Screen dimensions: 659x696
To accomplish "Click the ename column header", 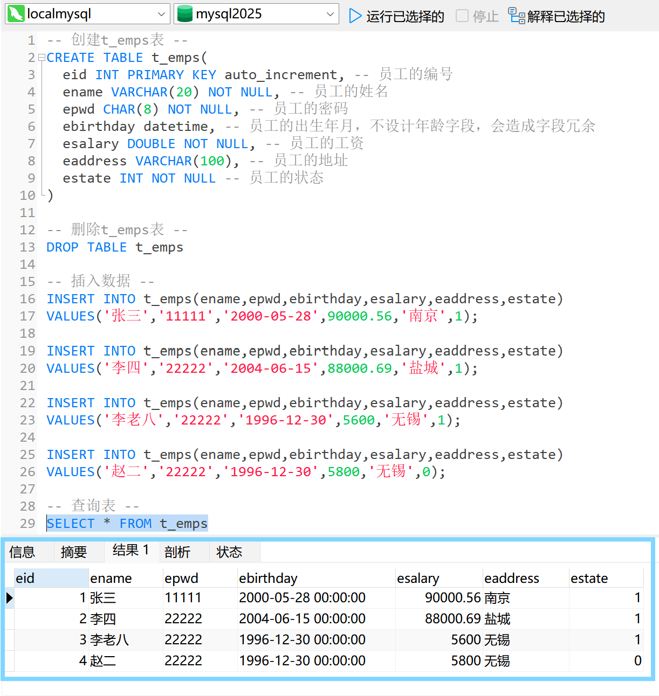I will (x=126, y=578).
